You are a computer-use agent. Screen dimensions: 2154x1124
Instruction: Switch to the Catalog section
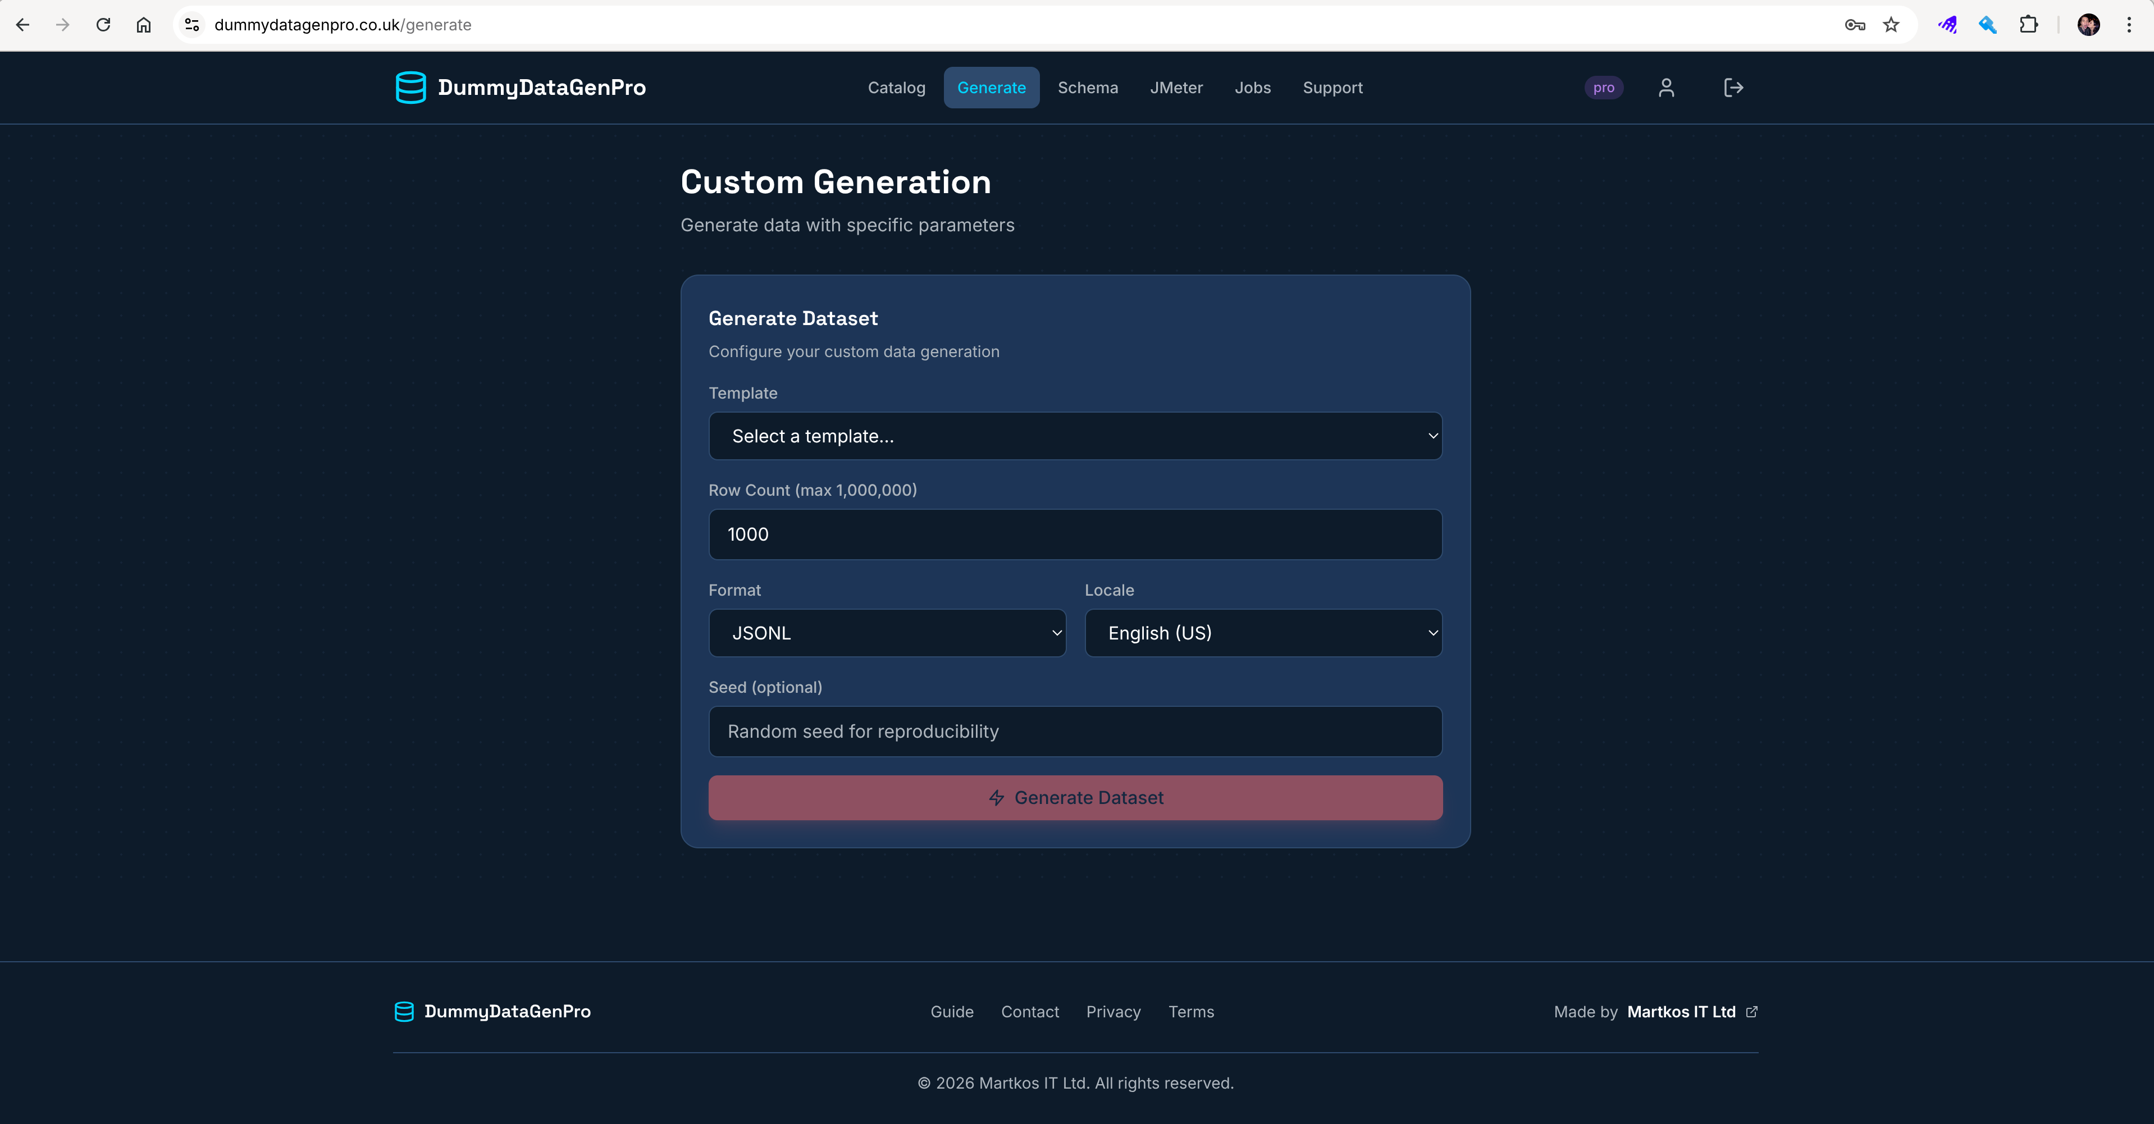pos(896,87)
